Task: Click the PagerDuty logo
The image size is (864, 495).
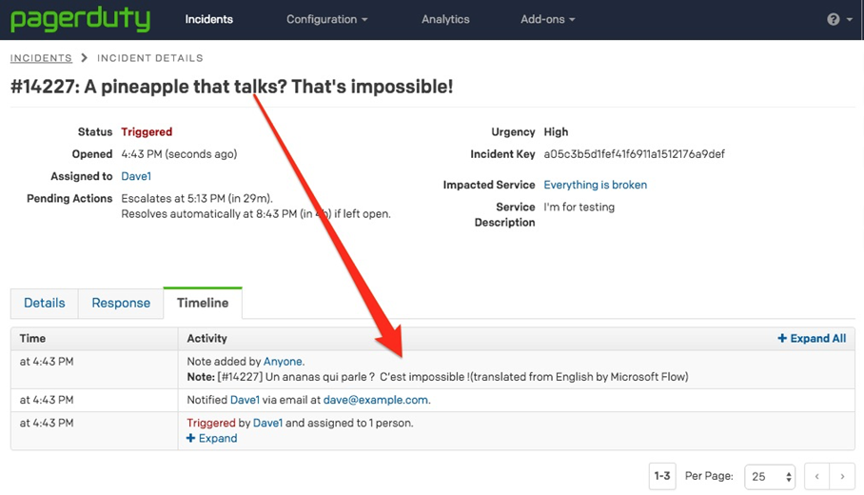Action: click(x=80, y=19)
